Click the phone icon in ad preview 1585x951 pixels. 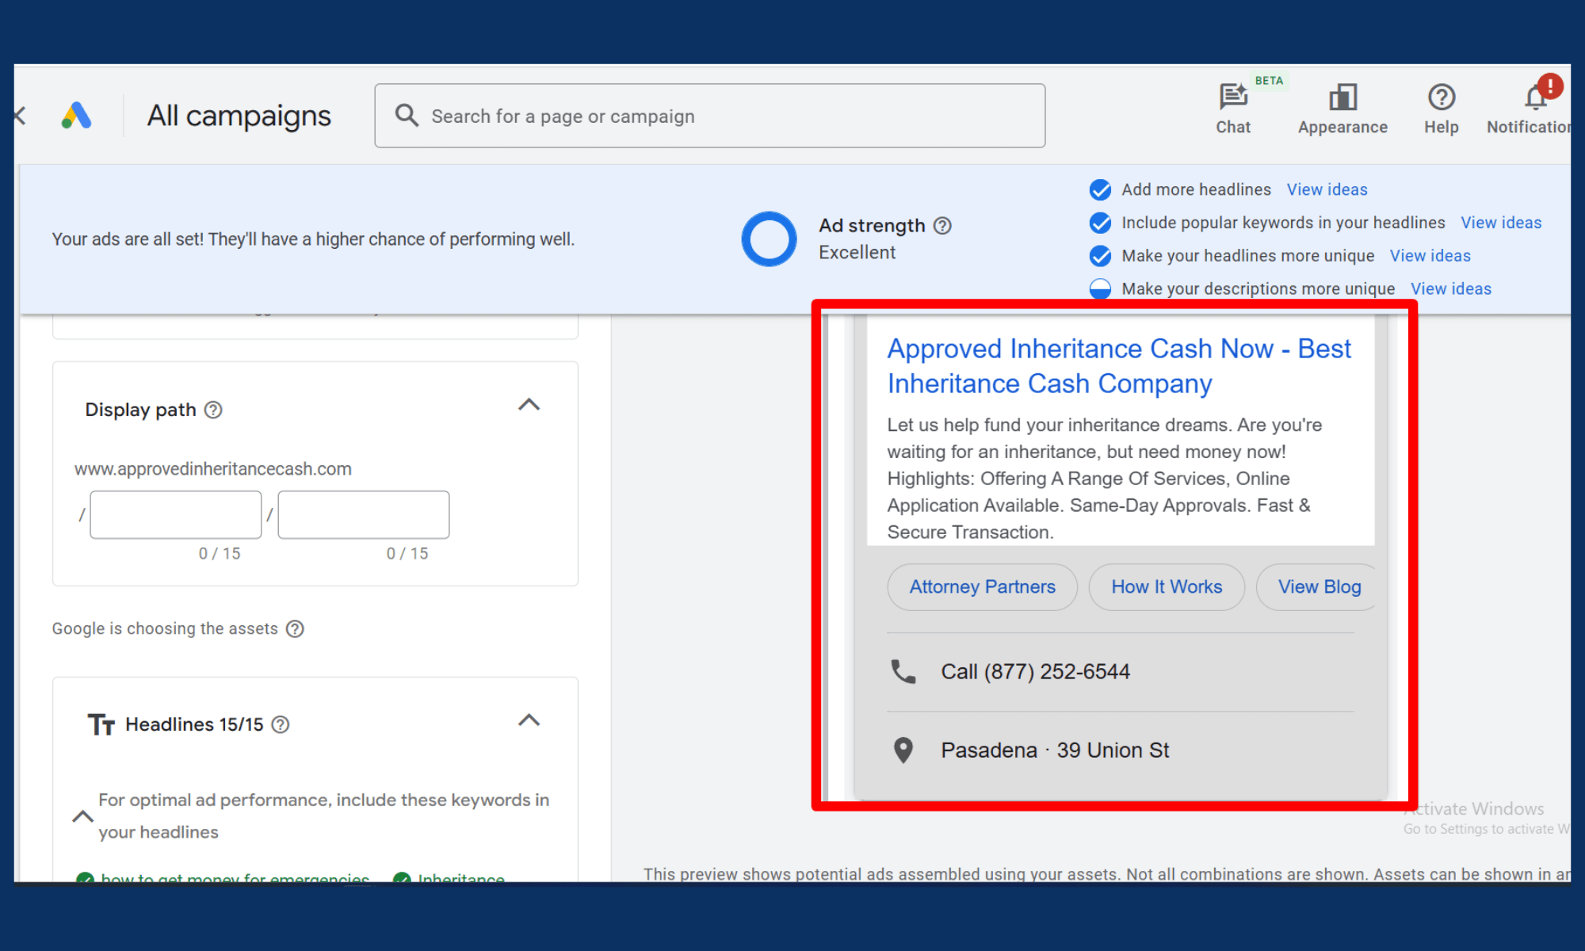[x=903, y=671]
